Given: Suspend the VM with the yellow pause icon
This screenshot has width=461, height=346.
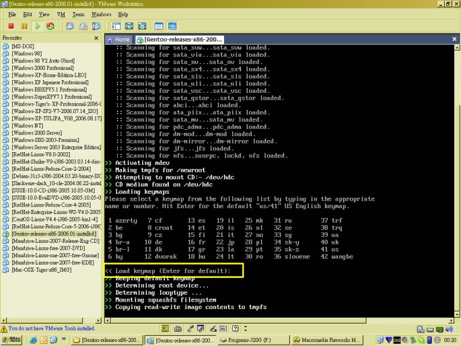Looking at the screenshot, I should pos(24,26).
